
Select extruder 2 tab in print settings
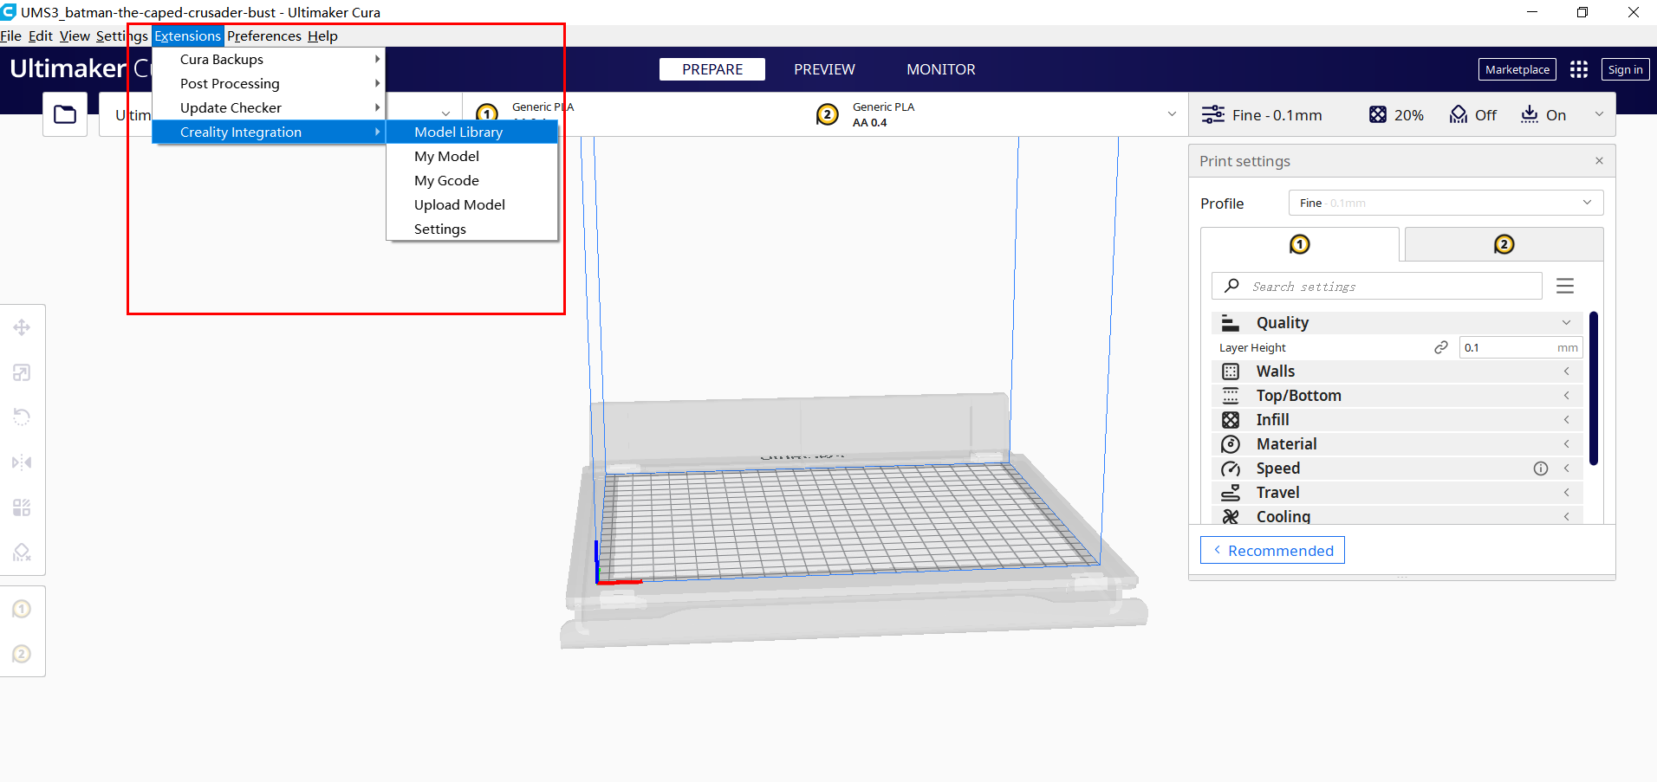[1503, 245]
